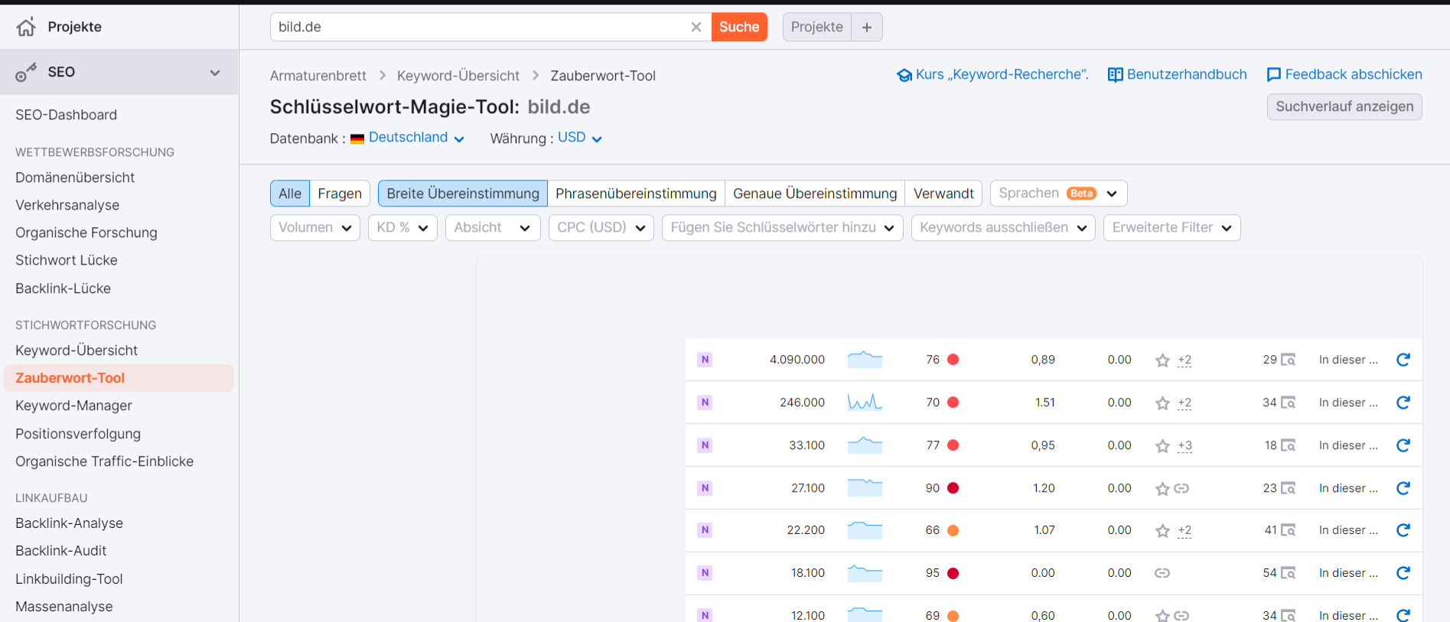Select the Fragen filter tab

coord(340,194)
